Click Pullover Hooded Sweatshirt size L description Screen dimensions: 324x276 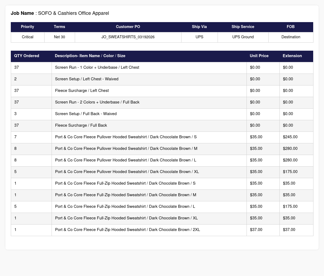pyautogui.click(x=126, y=160)
